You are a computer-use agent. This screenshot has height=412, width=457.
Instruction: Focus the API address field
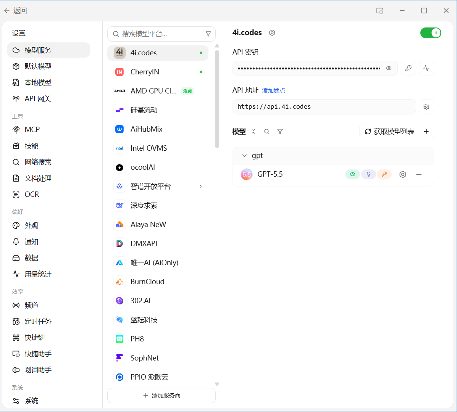(324, 106)
